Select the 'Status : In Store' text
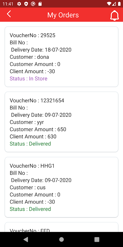The image size is (123, 247). (x=29, y=78)
